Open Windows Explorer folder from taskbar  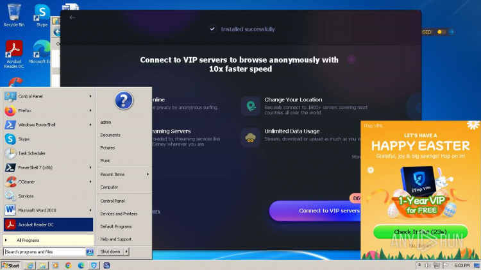pos(42,266)
